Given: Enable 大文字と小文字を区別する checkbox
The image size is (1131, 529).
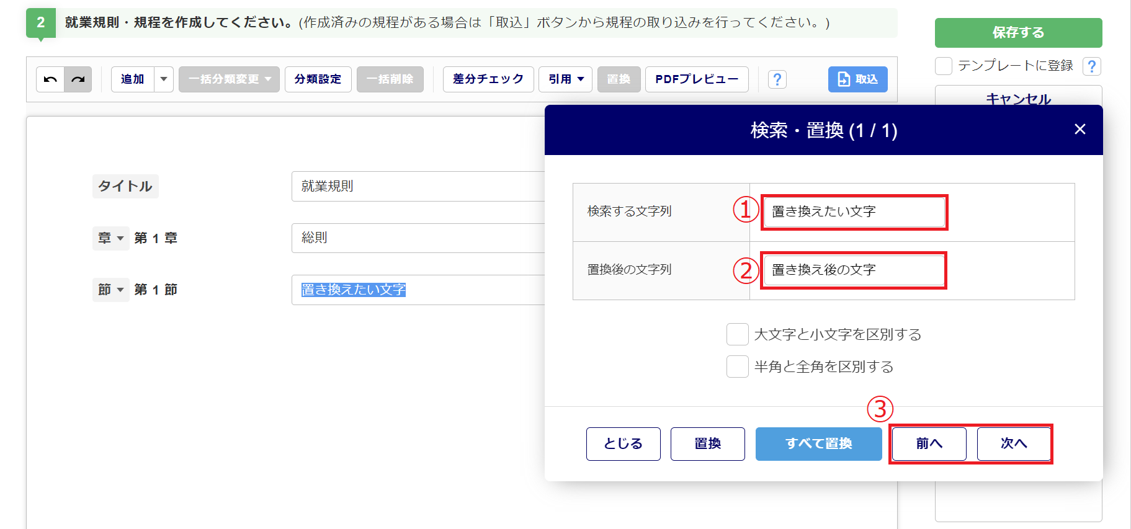Looking at the screenshot, I should (x=737, y=334).
